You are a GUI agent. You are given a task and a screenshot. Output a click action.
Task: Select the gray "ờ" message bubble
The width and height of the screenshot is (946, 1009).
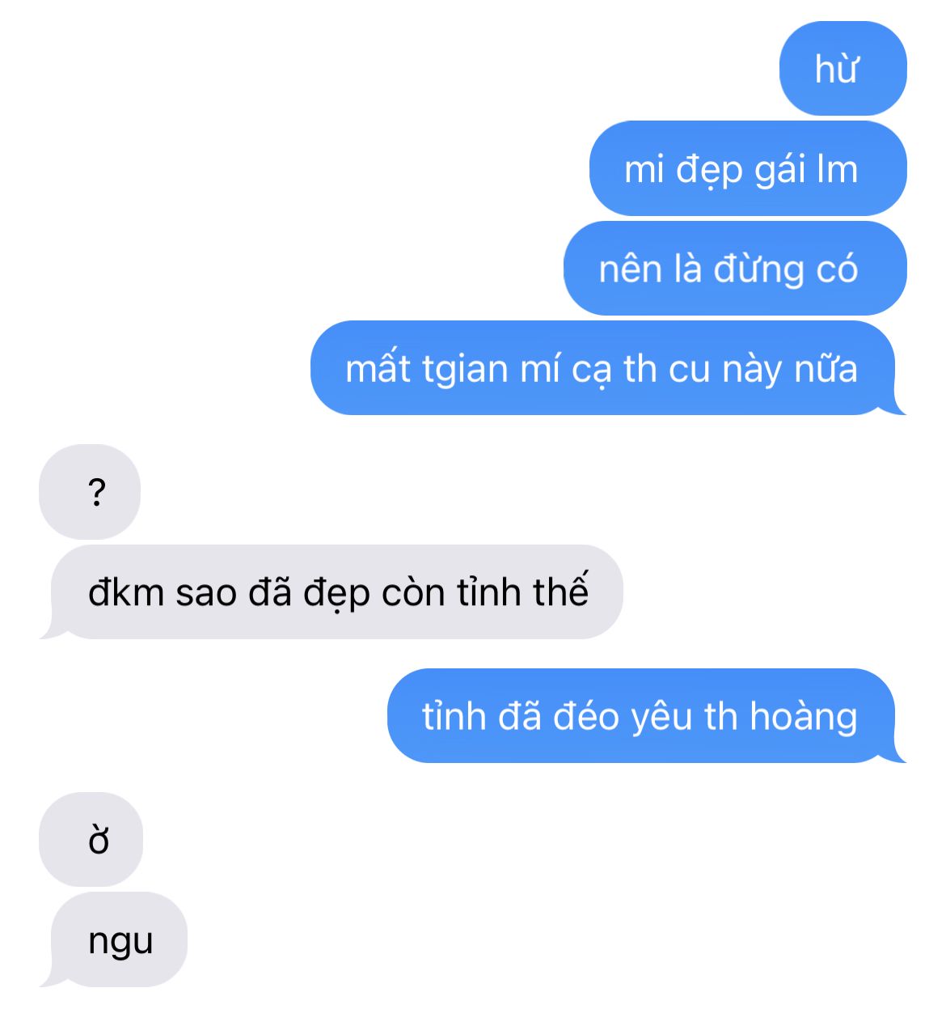pyautogui.click(x=91, y=840)
